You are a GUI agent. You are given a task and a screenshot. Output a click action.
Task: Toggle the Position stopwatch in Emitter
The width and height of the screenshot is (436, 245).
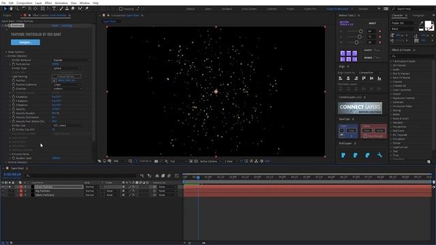(14, 80)
